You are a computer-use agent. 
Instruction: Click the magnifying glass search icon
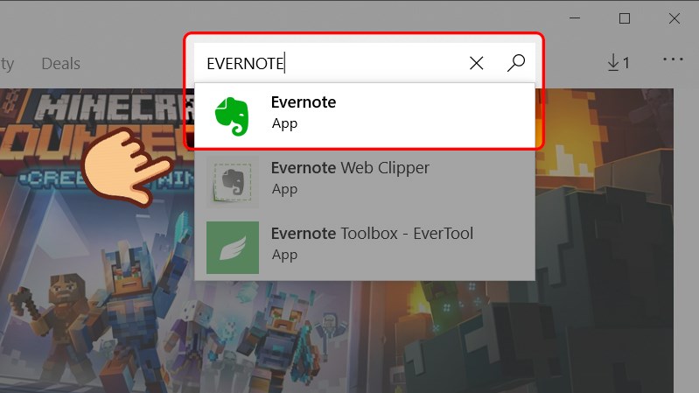pos(516,63)
